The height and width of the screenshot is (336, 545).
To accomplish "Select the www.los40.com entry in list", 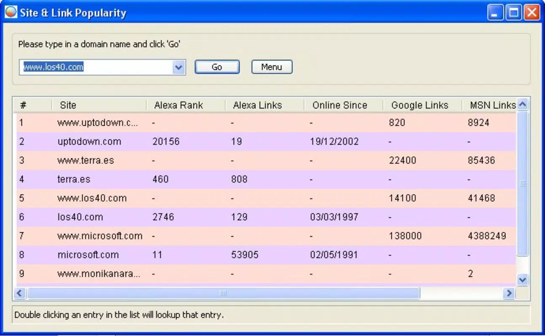I will [92, 198].
